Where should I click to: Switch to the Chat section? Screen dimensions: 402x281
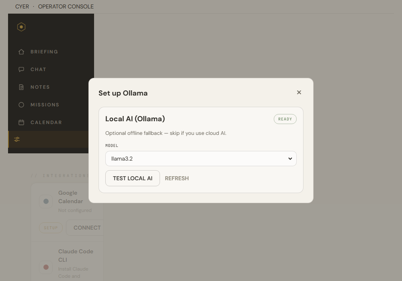[38, 69]
